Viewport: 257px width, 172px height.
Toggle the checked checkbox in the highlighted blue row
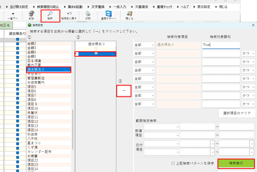[96, 53]
